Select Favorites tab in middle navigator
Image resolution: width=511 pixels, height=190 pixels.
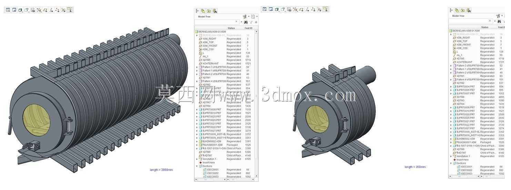click(215, 11)
